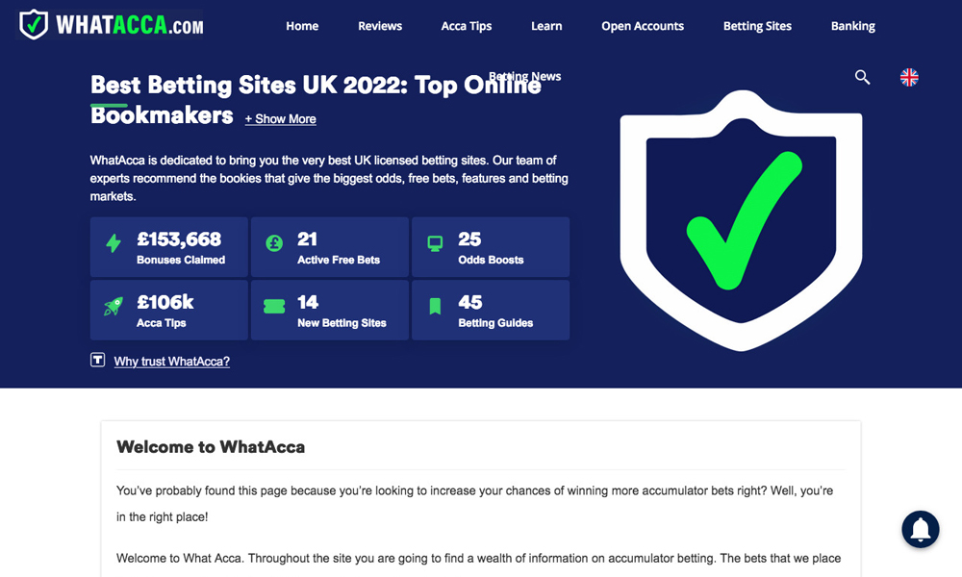
Task: Select the UK flag language icon
Action: coord(909,77)
